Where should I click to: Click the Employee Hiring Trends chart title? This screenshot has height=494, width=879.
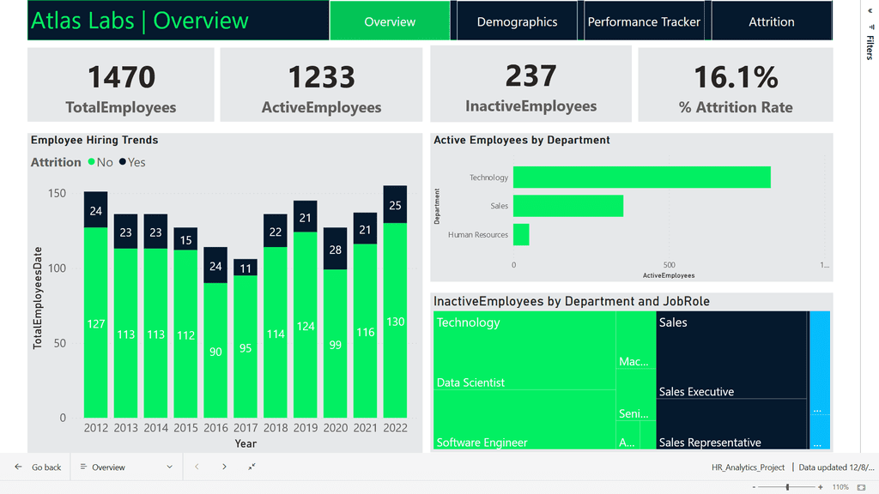pos(94,140)
